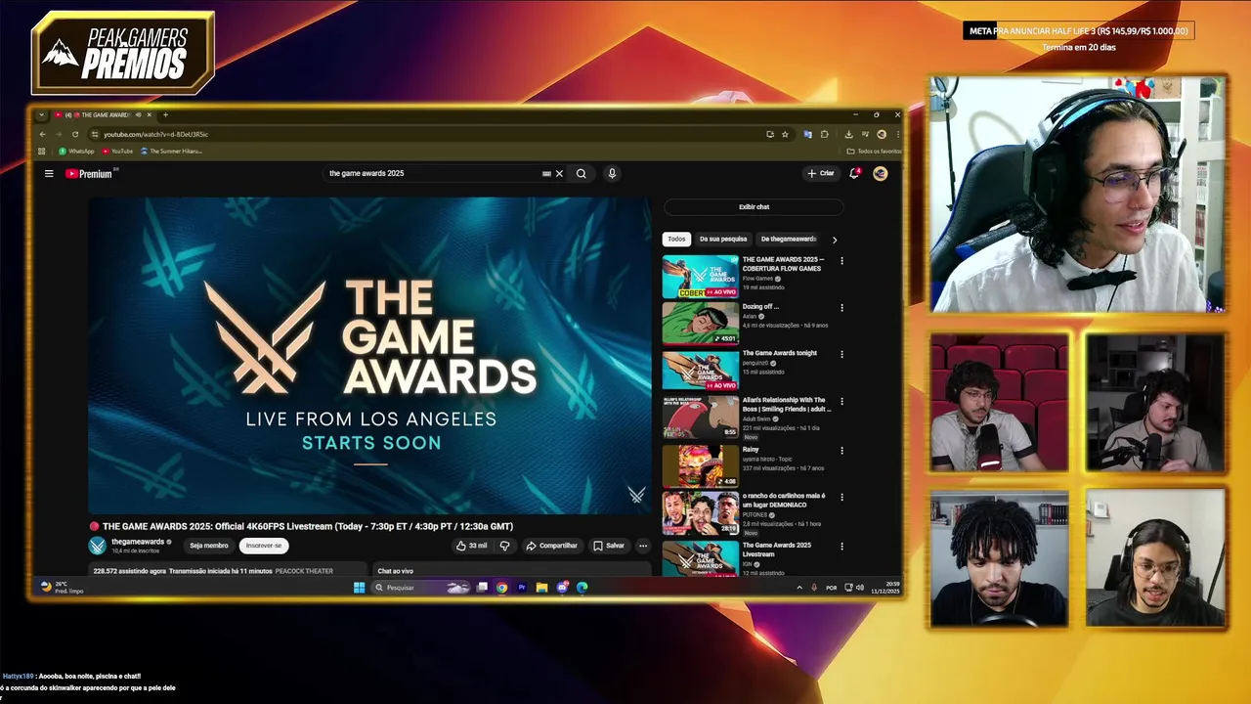Open options for rancho do carlinhos video
Screen dimensions: 1251x704
(x=841, y=497)
